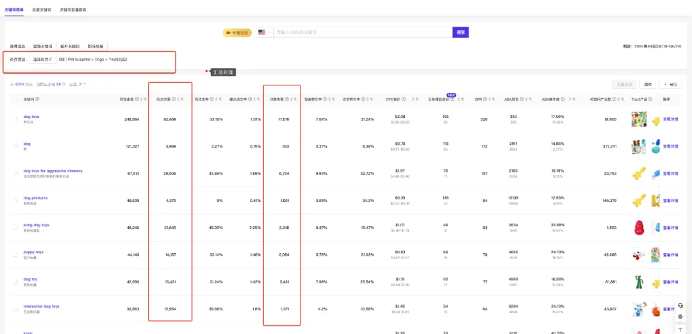Open filter on the last-column-before-Top3 product count header
This screenshot has height=334, width=692.
[622, 99]
